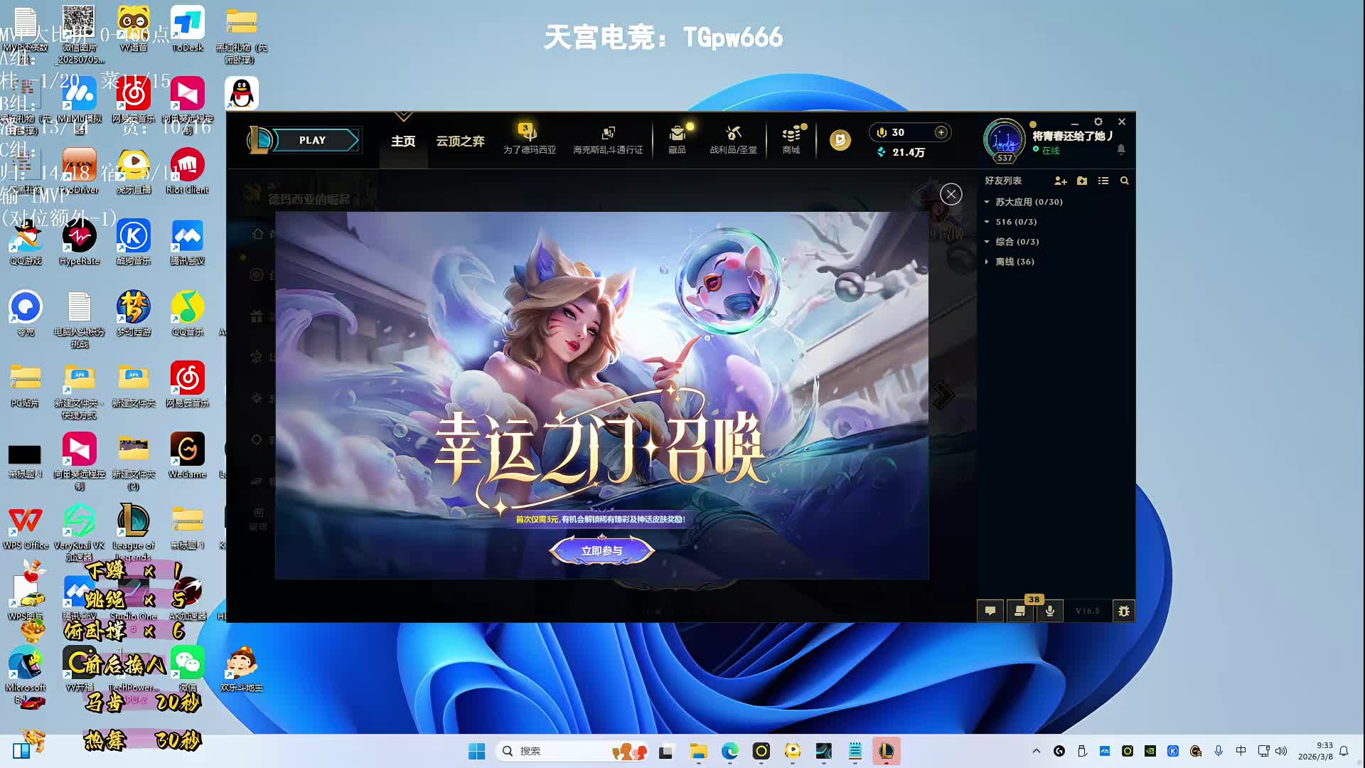Open friend list view options icon
Image resolution: width=1365 pixels, height=768 pixels.
[x=1103, y=181]
